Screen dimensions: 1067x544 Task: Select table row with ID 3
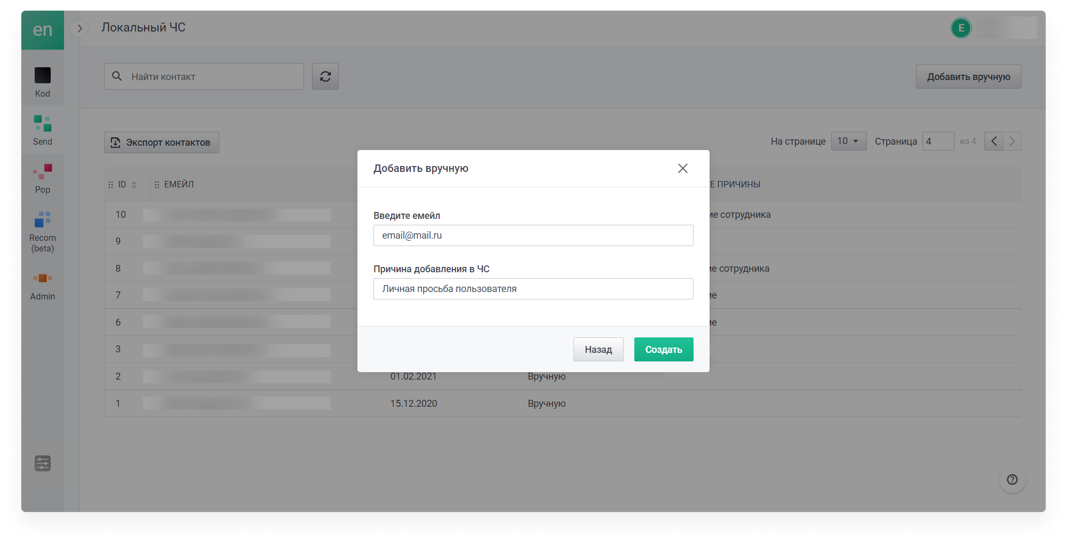click(563, 349)
